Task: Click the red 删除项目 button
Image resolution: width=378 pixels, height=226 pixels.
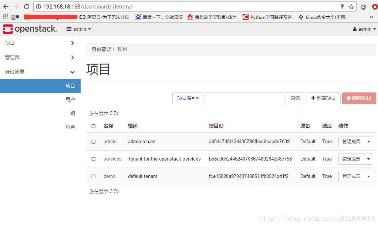Action: tap(359, 98)
